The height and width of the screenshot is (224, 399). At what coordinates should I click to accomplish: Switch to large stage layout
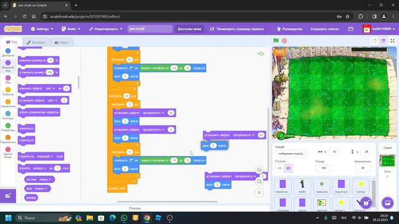pos(383,40)
